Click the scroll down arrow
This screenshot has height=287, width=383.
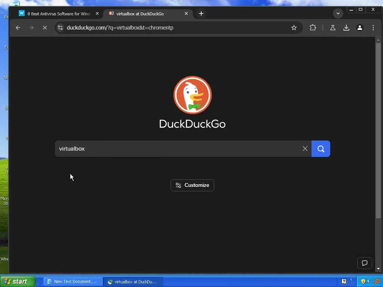[x=378, y=269]
